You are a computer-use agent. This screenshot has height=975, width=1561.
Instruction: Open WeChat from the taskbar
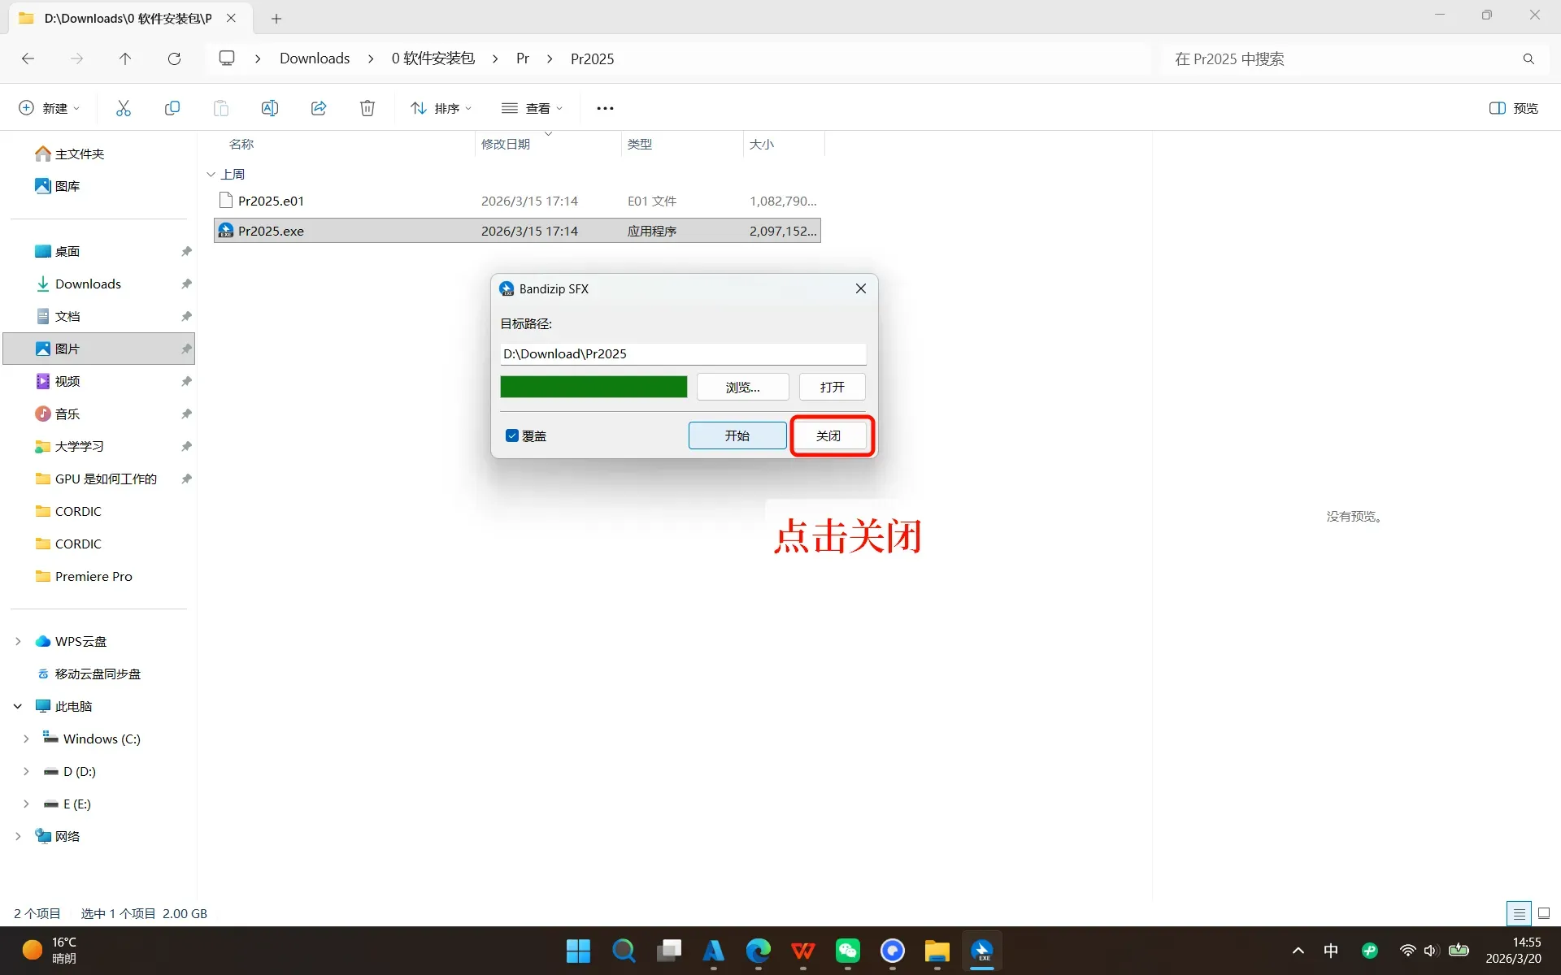(x=847, y=951)
